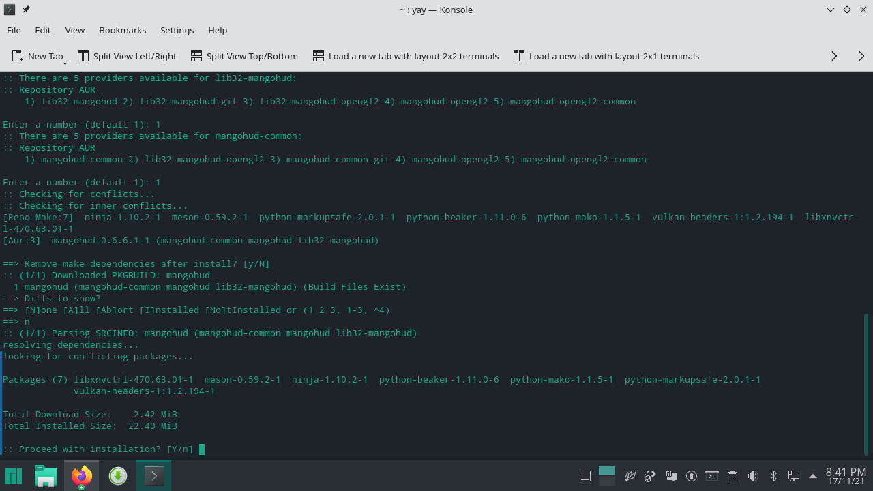
Task: Switch to the first virtual desktop in pager
Action: 606,471
